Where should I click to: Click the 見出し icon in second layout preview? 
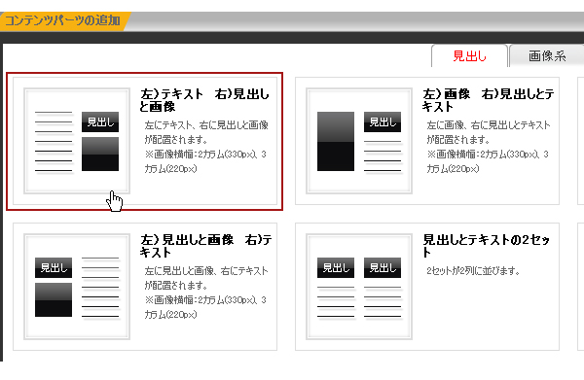pos(383,121)
